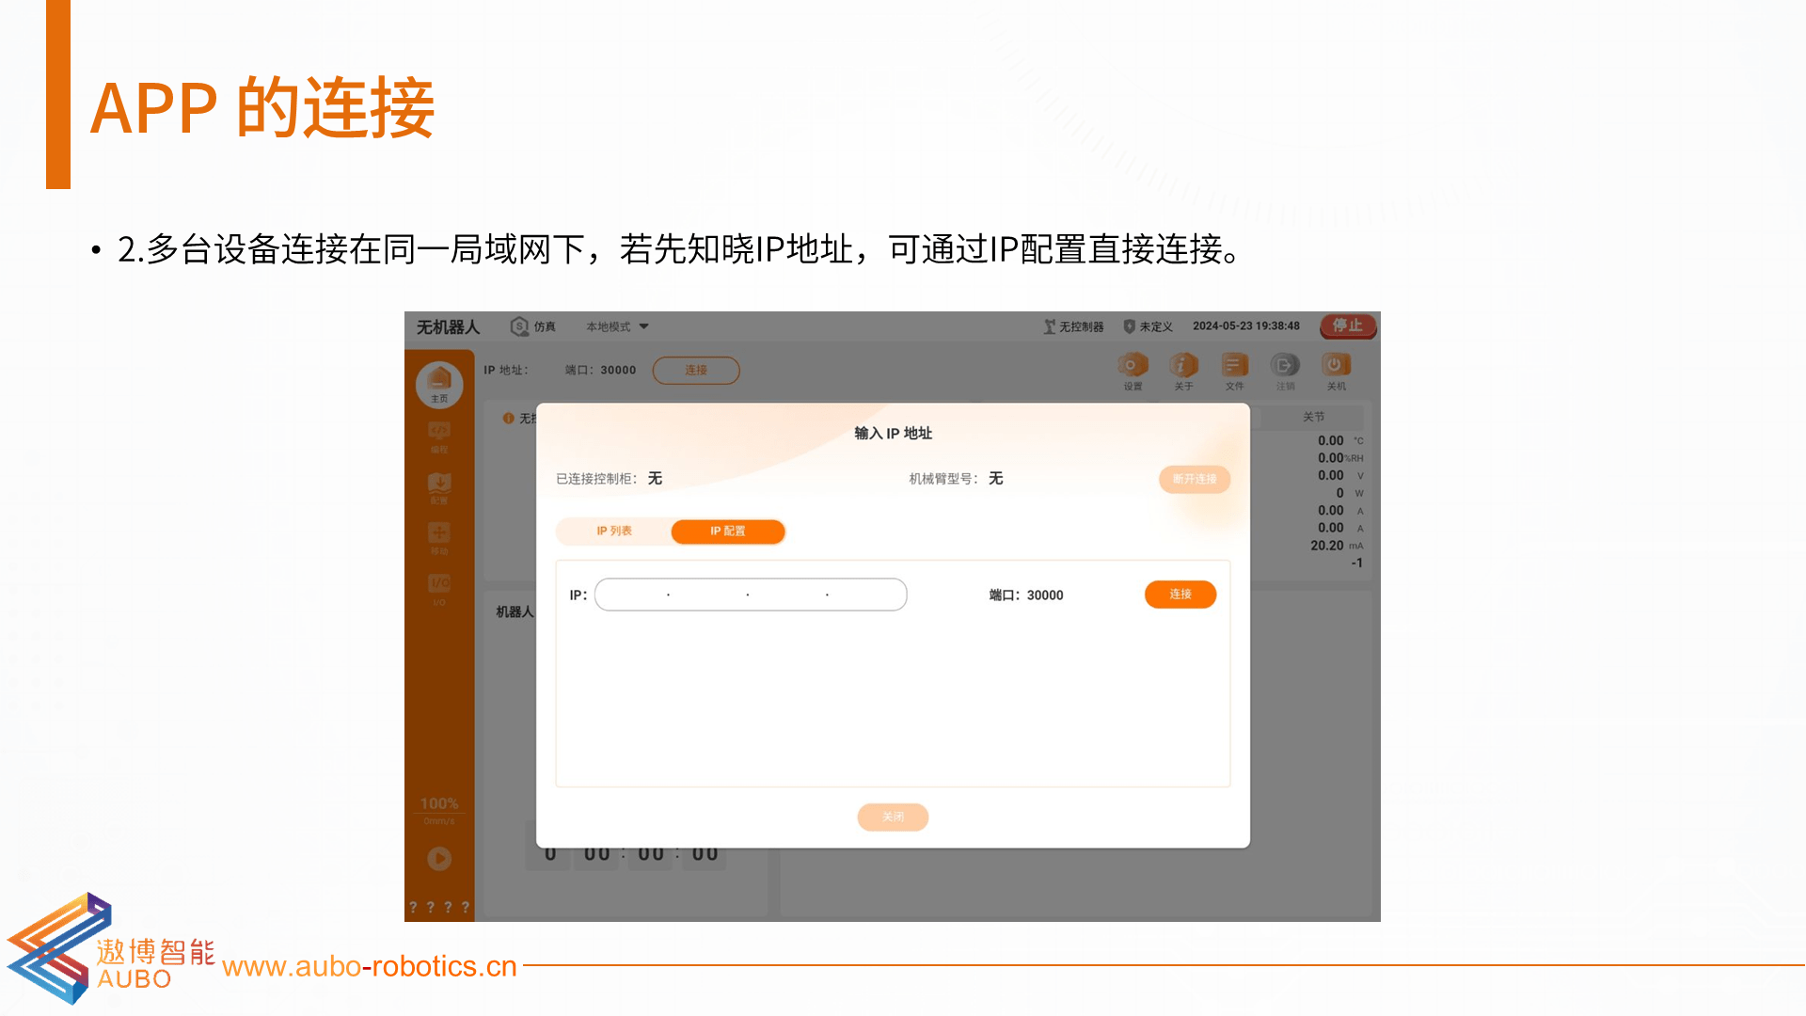Click the 关闭 close button in dialog
The image size is (1806, 1016).
[x=893, y=817]
